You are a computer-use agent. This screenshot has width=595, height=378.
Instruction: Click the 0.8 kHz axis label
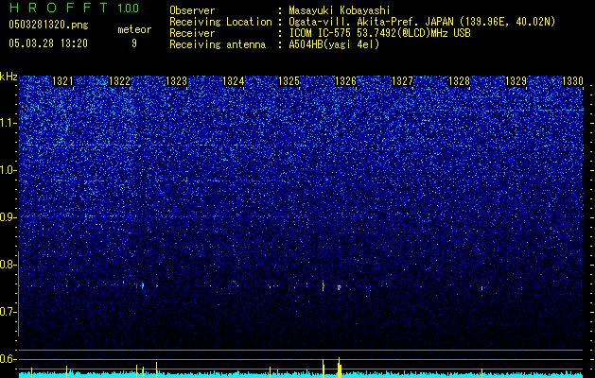9,265
